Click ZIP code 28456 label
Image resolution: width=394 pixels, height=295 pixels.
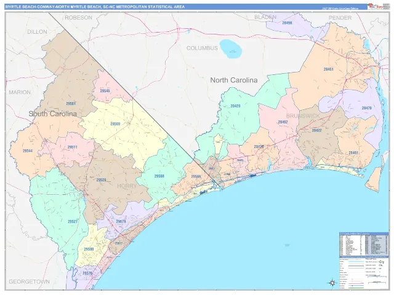(x=287, y=23)
